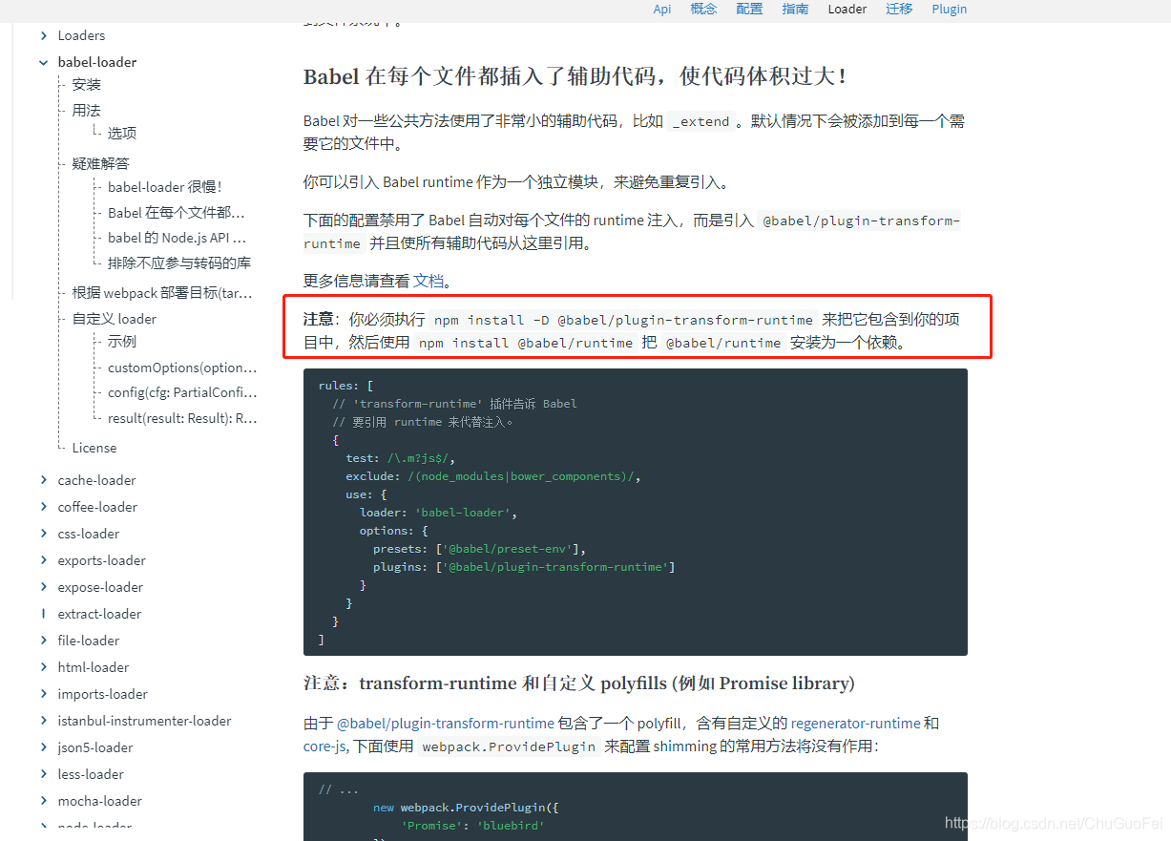Expand the html-loader chevron
This screenshot has width=1171, height=841.
click(x=44, y=667)
